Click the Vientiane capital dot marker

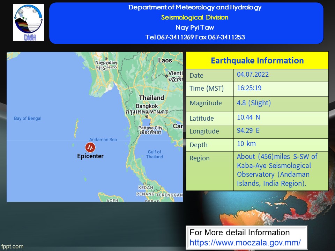point(166,76)
